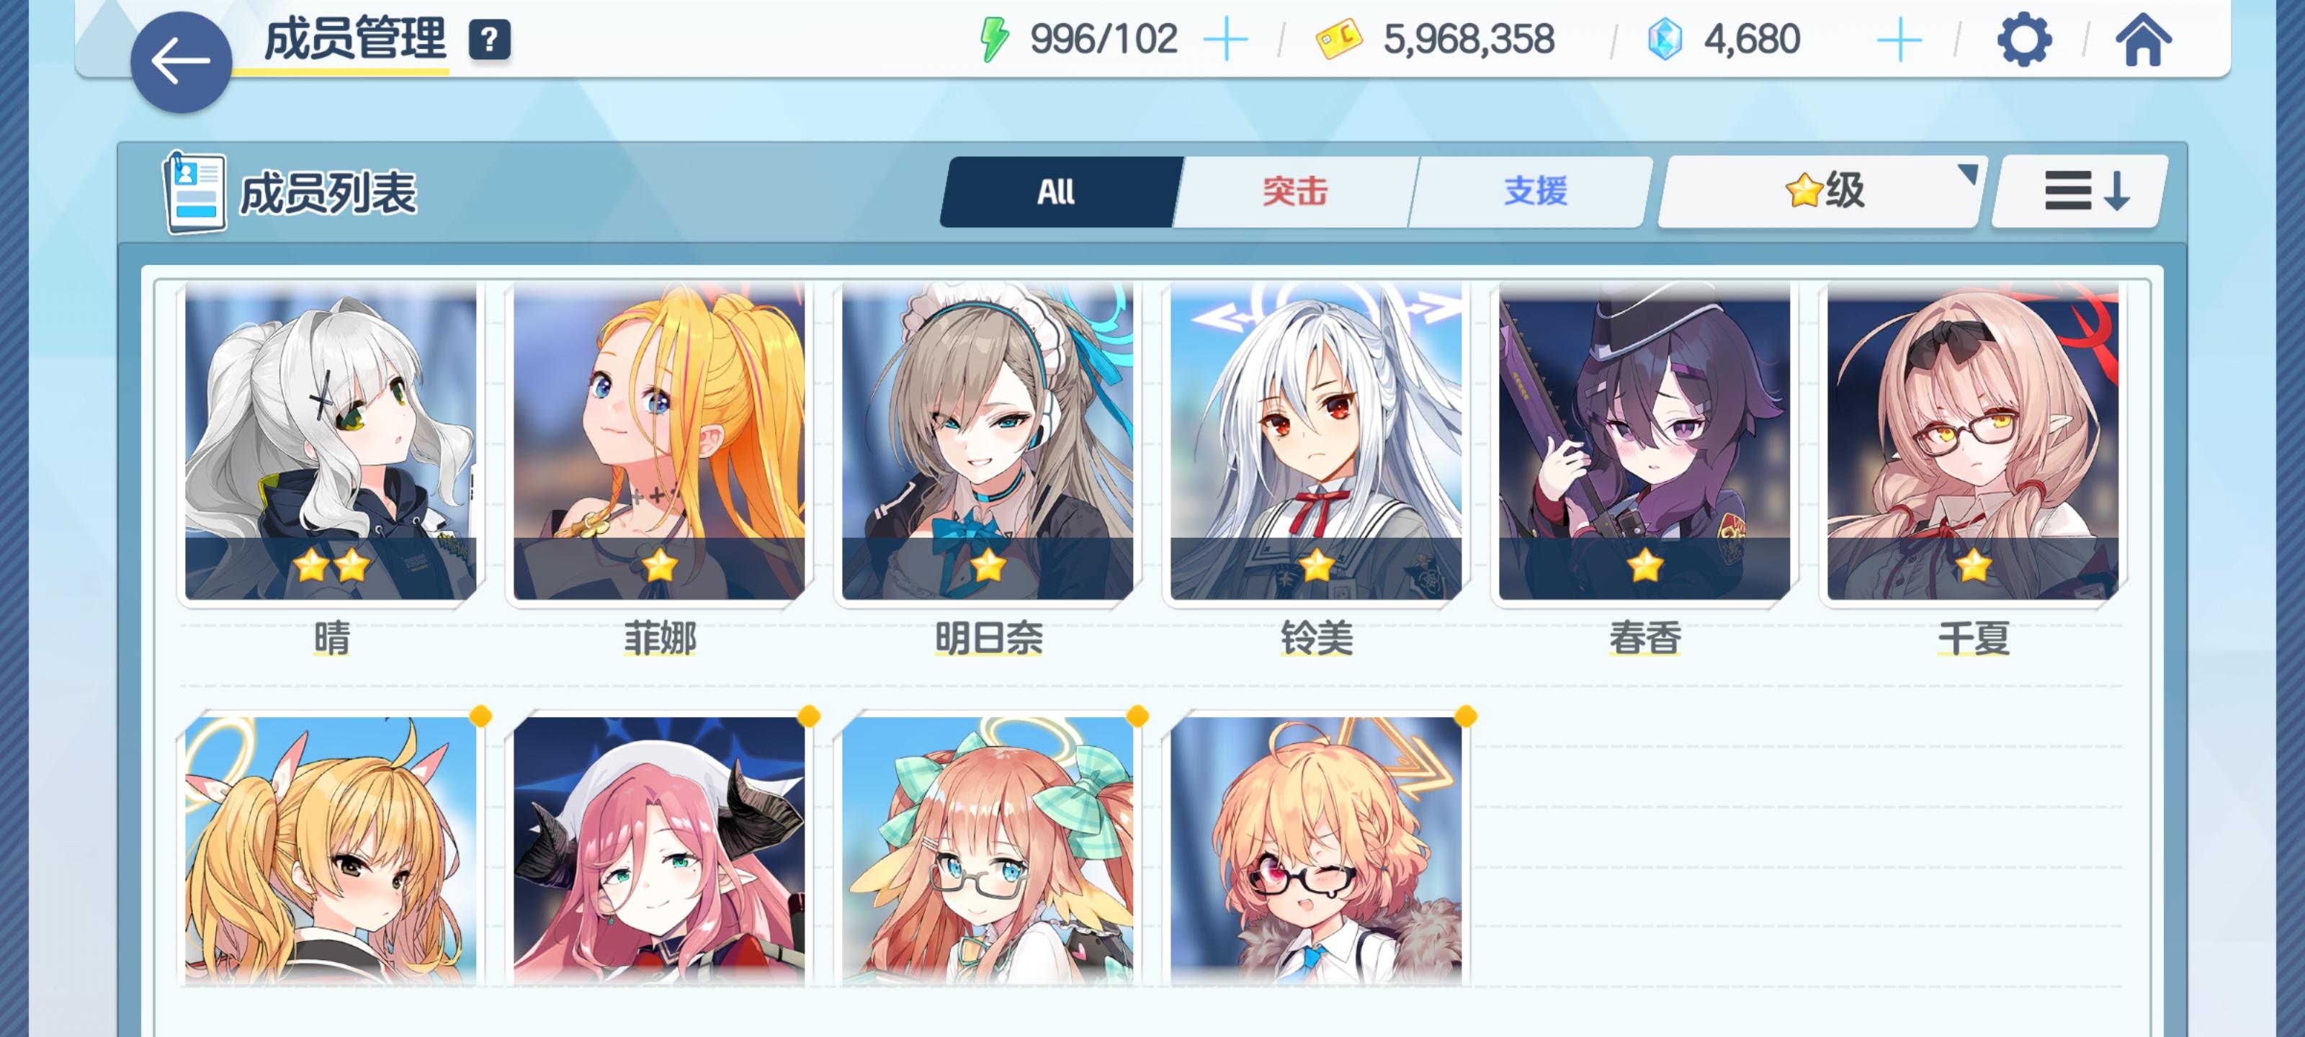The width and height of the screenshot is (2305, 1037).
Task: Return home using the house icon
Action: [2143, 40]
